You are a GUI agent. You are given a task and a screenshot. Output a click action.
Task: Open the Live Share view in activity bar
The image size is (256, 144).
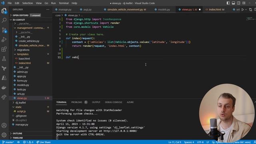pos(4,97)
